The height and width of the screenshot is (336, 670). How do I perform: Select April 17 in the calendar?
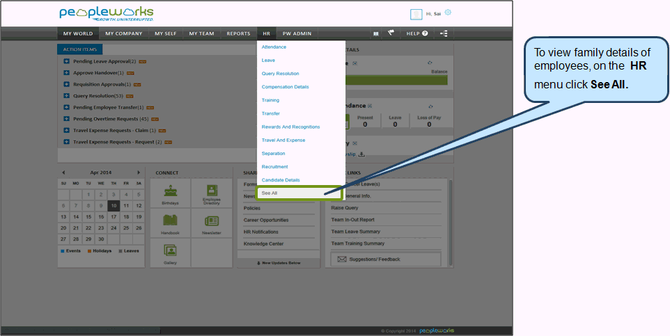pos(114,217)
